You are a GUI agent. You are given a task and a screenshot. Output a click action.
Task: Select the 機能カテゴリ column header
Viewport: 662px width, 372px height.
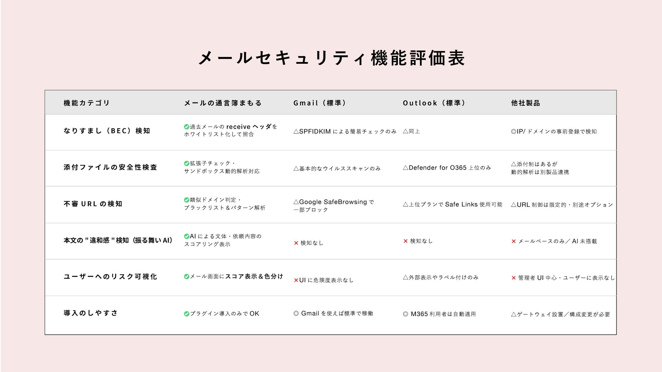(x=87, y=103)
